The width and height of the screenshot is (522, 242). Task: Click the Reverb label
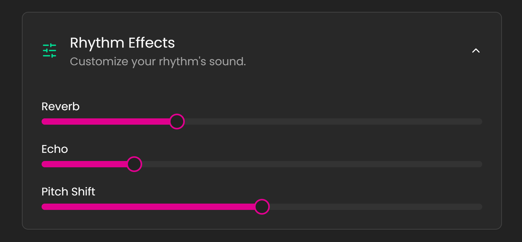click(x=61, y=107)
